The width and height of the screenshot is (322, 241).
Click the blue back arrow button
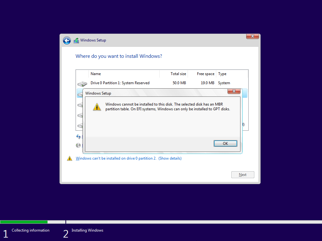pos(67,41)
